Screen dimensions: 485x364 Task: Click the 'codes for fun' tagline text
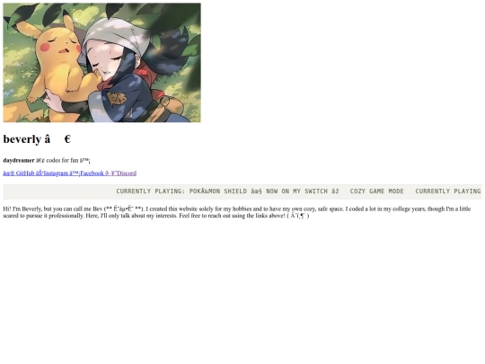pyautogui.click(x=62, y=160)
